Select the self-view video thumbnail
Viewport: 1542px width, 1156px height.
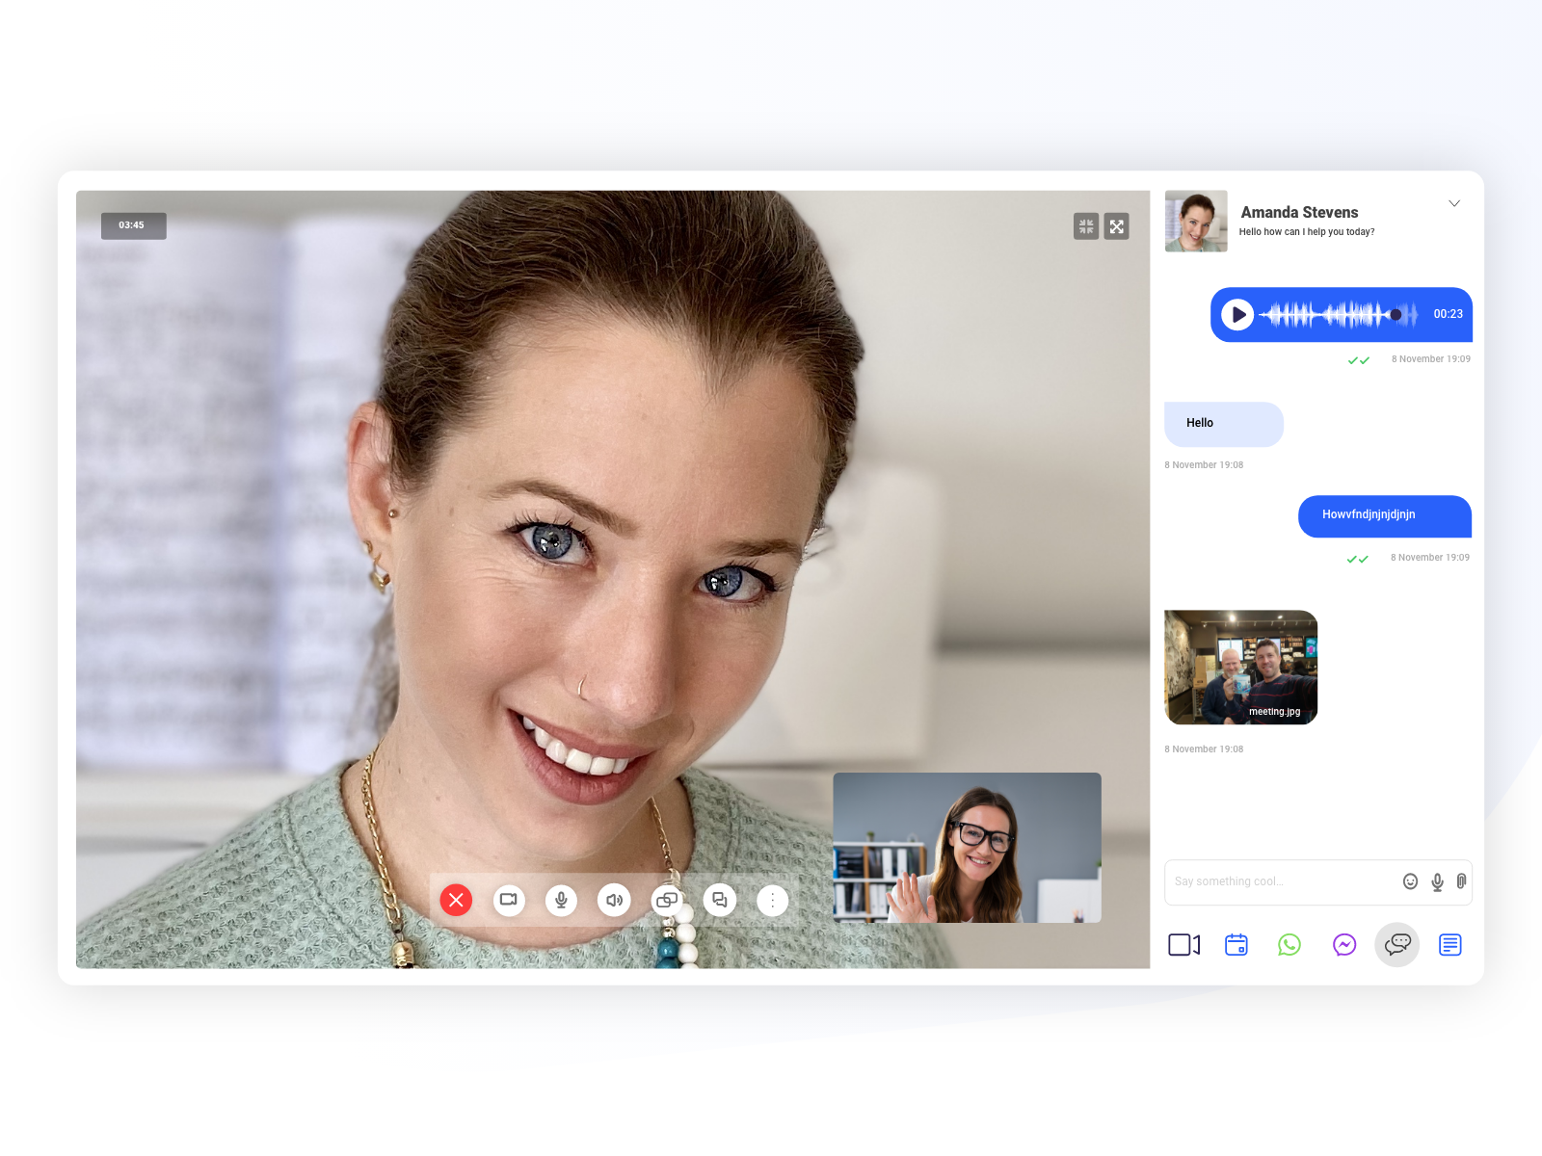[967, 848]
